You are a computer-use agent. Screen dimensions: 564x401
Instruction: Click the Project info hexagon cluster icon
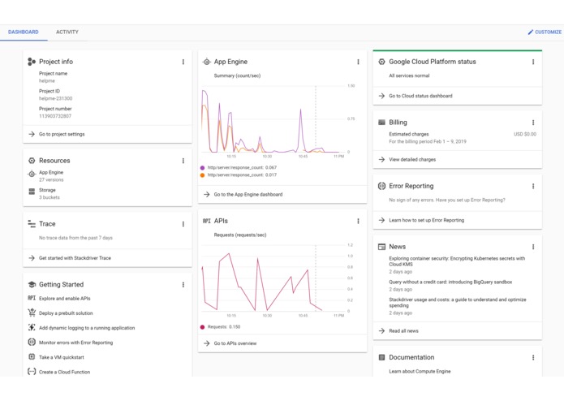coord(32,62)
